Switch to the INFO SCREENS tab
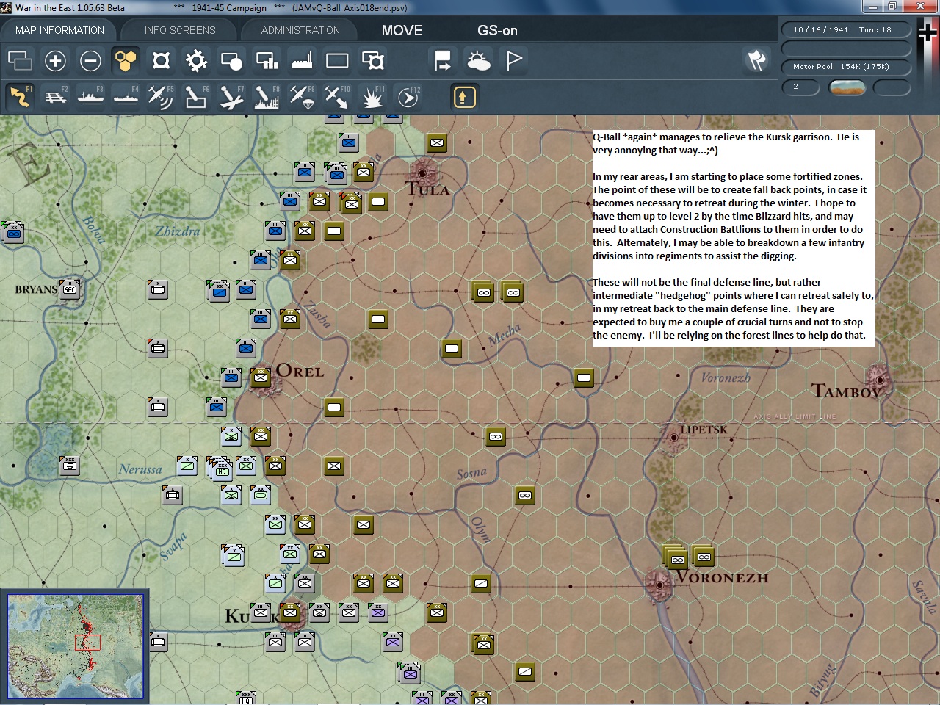Screen dimensions: 940x705 click(180, 30)
